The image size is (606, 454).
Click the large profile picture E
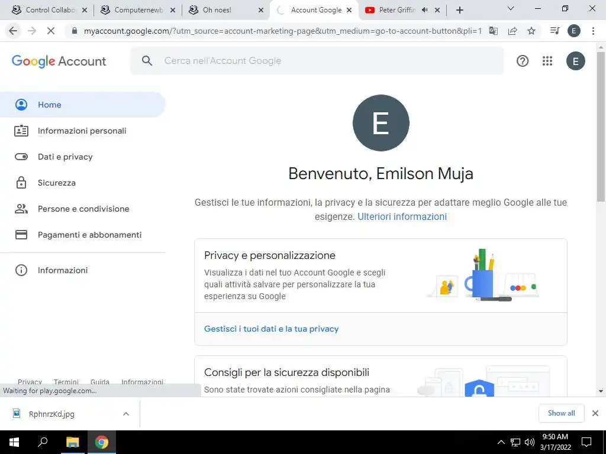pos(381,123)
